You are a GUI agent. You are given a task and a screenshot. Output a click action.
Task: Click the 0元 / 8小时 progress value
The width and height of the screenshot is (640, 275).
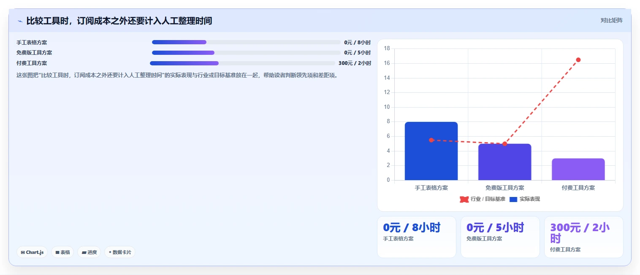pos(357,43)
